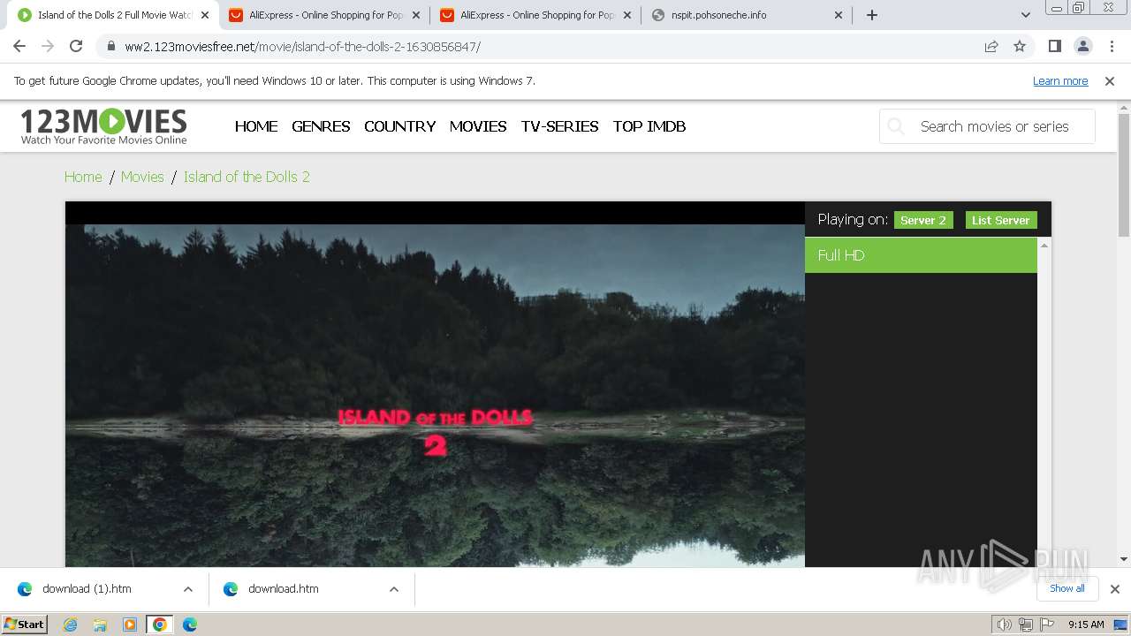The width and height of the screenshot is (1131, 636).
Task: Open the List Server button
Action: click(1001, 220)
